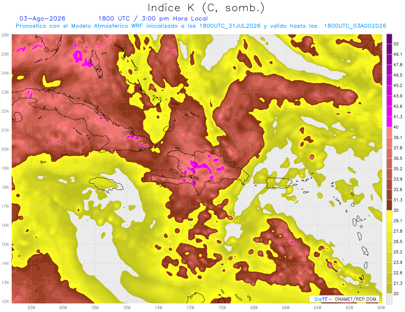Pick the magenta swatch between 40 and 41.3
Viewport: 405px width, 312px height.
[x=389, y=122]
